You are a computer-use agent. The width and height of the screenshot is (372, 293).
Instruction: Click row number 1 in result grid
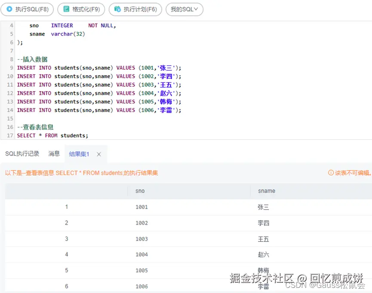[x=67, y=207]
